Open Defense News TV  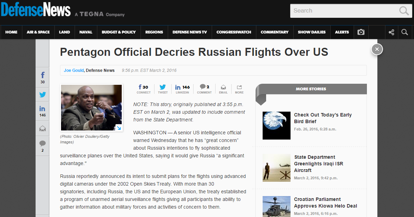pyautogui.click(x=190, y=32)
